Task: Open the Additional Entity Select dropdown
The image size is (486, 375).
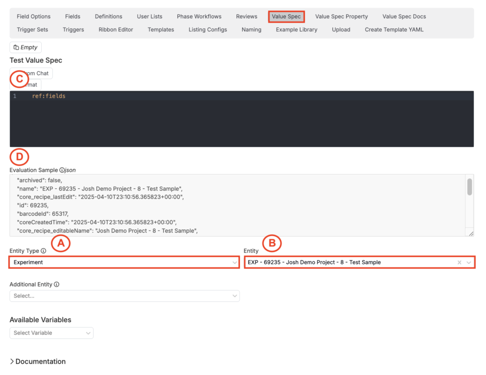Action: [125, 296]
